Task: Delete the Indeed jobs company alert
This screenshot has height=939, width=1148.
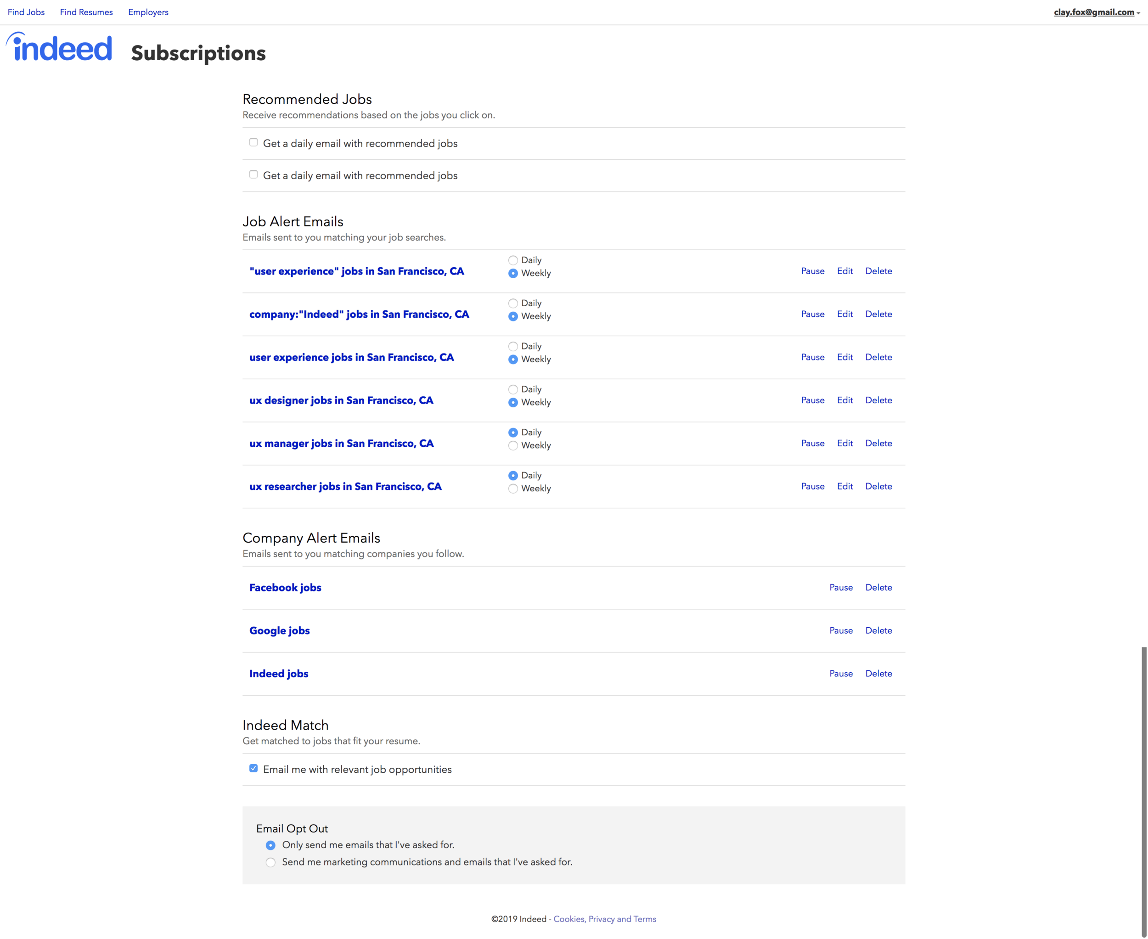Action: [878, 674]
